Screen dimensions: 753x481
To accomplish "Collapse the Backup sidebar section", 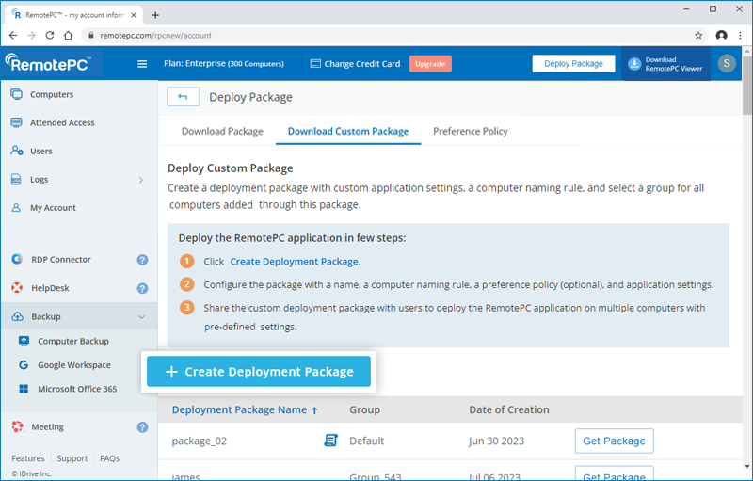I will tap(141, 317).
